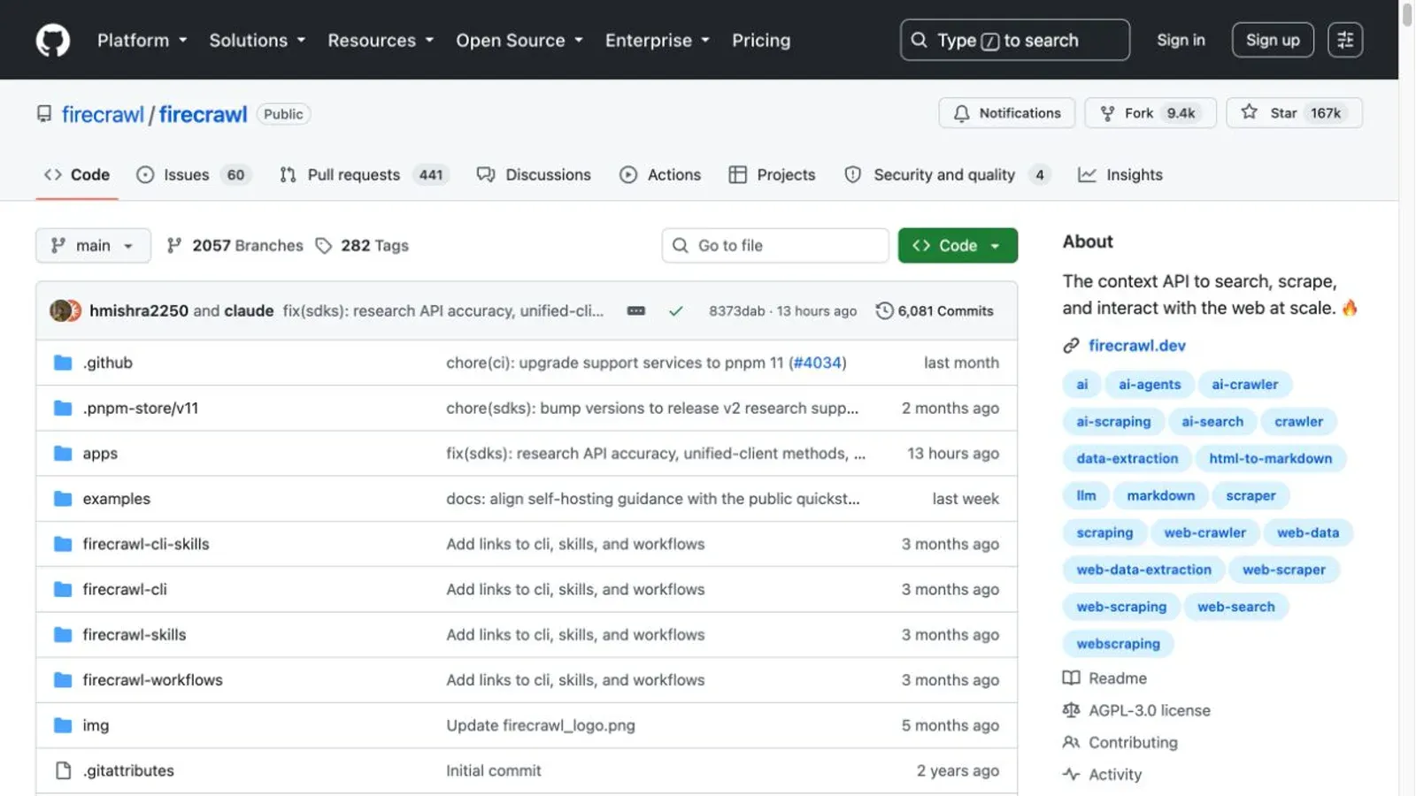
Task: Open the header settings sliders icon
Action: [x=1345, y=40]
